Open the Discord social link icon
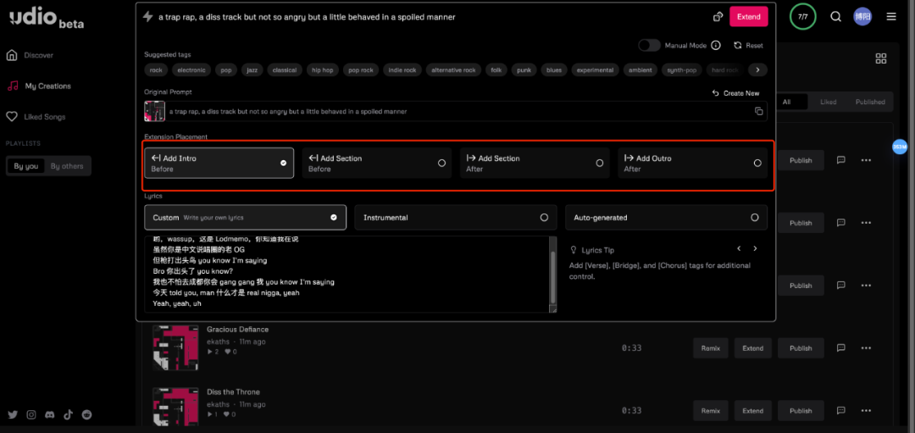The width and height of the screenshot is (915, 433). tap(50, 414)
